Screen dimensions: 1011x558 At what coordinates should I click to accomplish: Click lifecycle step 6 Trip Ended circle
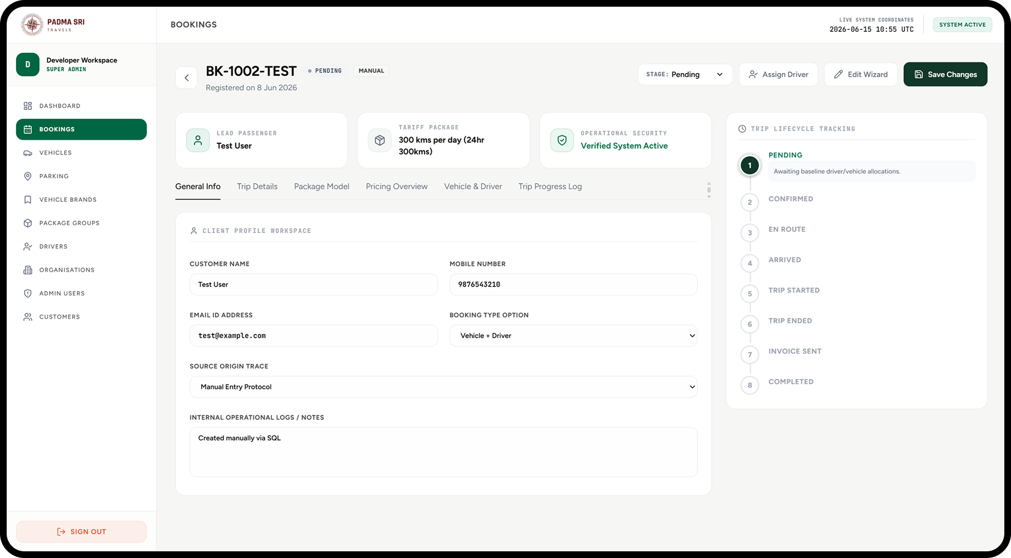(x=750, y=324)
